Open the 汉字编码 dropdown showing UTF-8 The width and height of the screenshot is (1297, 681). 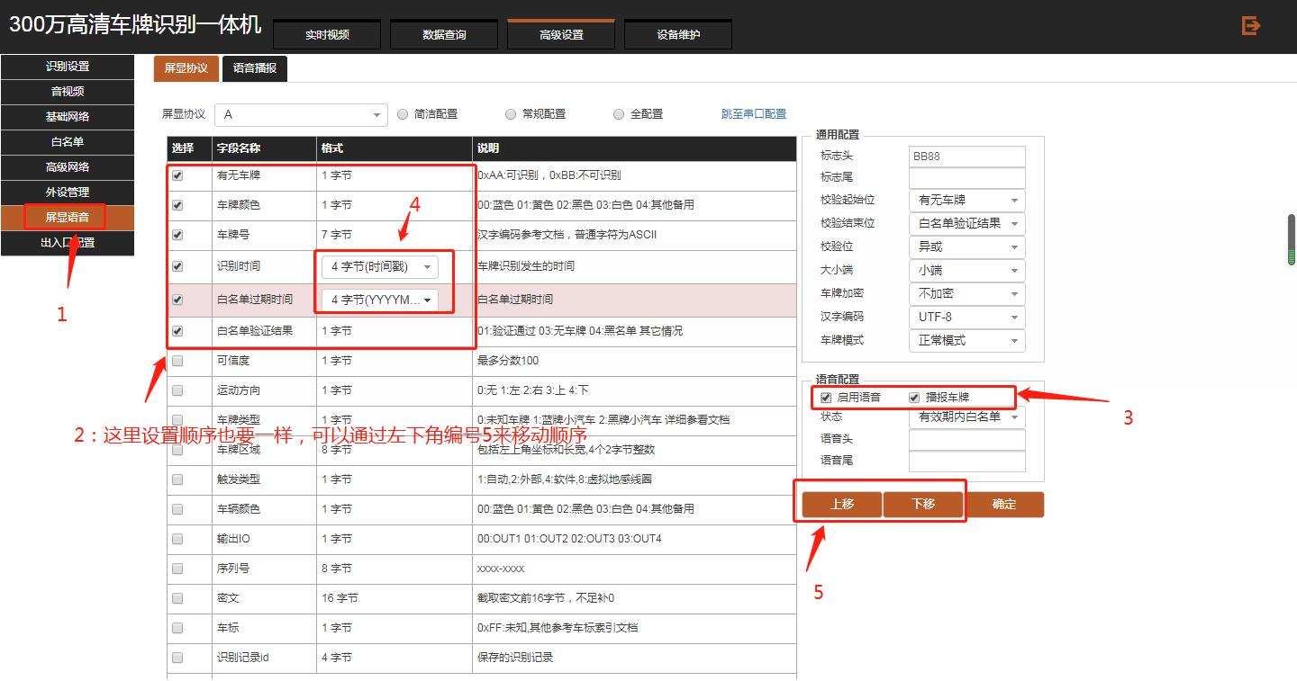(967, 318)
